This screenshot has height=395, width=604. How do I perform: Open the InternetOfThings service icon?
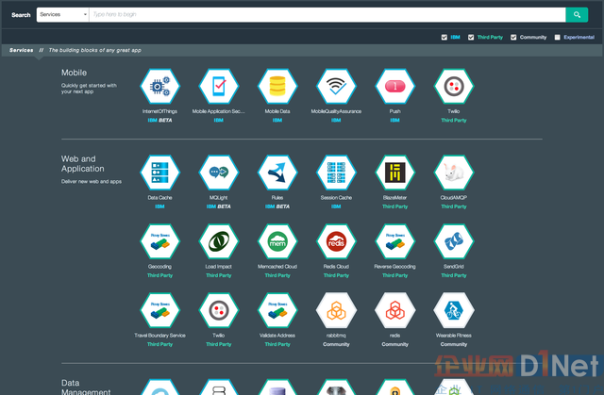point(159,86)
